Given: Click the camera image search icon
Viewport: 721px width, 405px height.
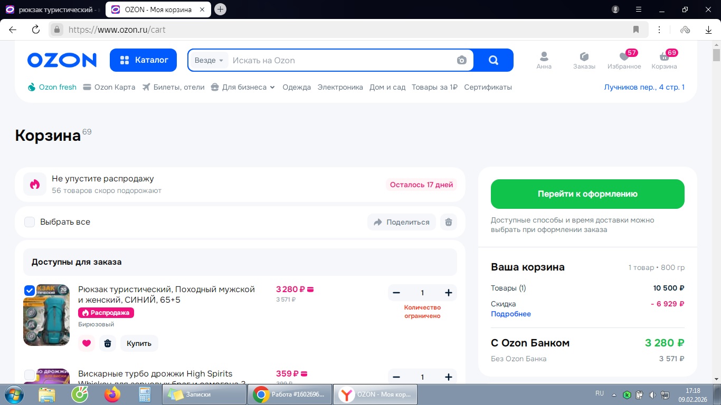Looking at the screenshot, I should point(462,60).
